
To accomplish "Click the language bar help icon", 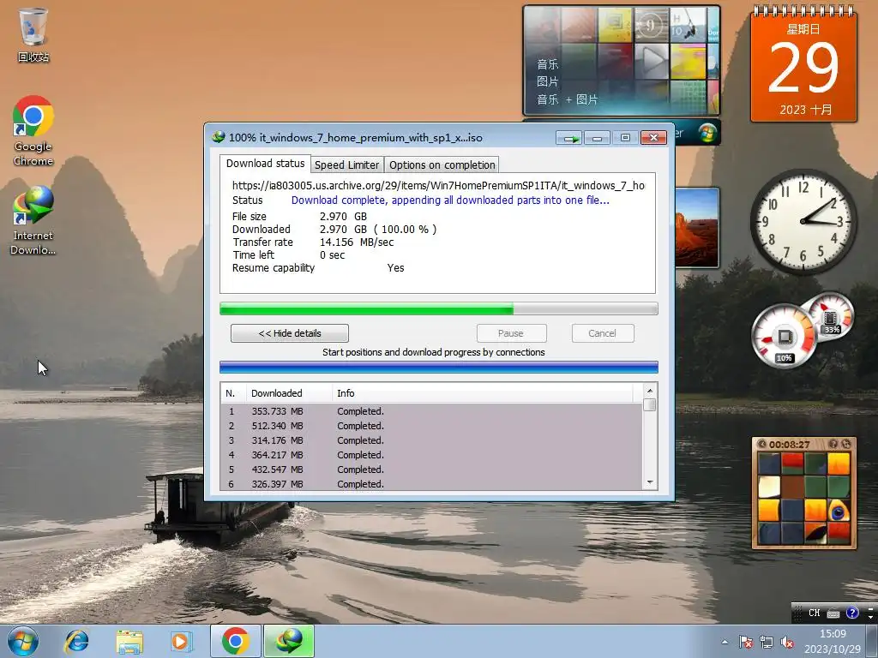I will pos(852,613).
